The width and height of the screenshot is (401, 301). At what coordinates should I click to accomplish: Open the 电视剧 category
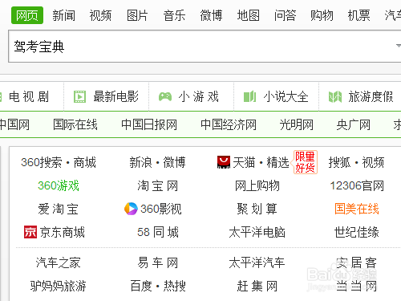tap(29, 96)
